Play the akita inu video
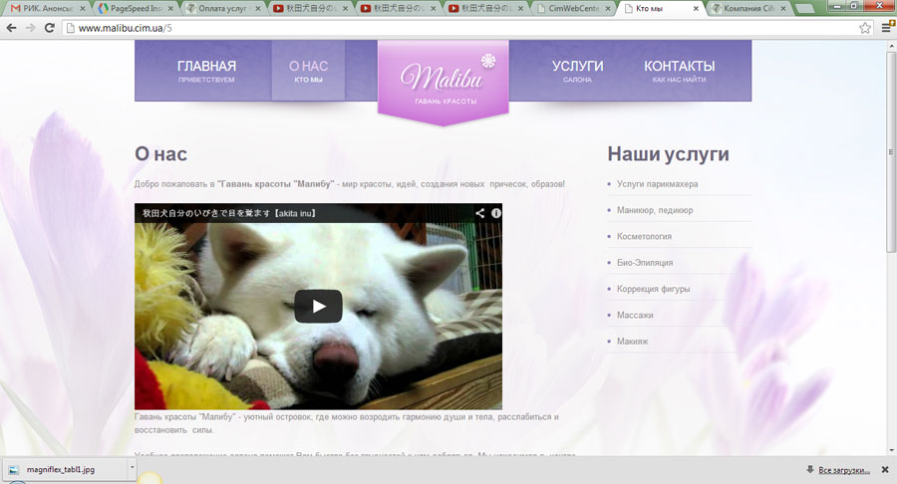Viewport: 897px width, 484px height. pyautogui.click(x=319, y=307)
